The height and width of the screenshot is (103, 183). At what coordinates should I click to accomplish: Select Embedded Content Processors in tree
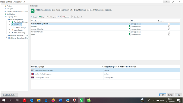17,11
